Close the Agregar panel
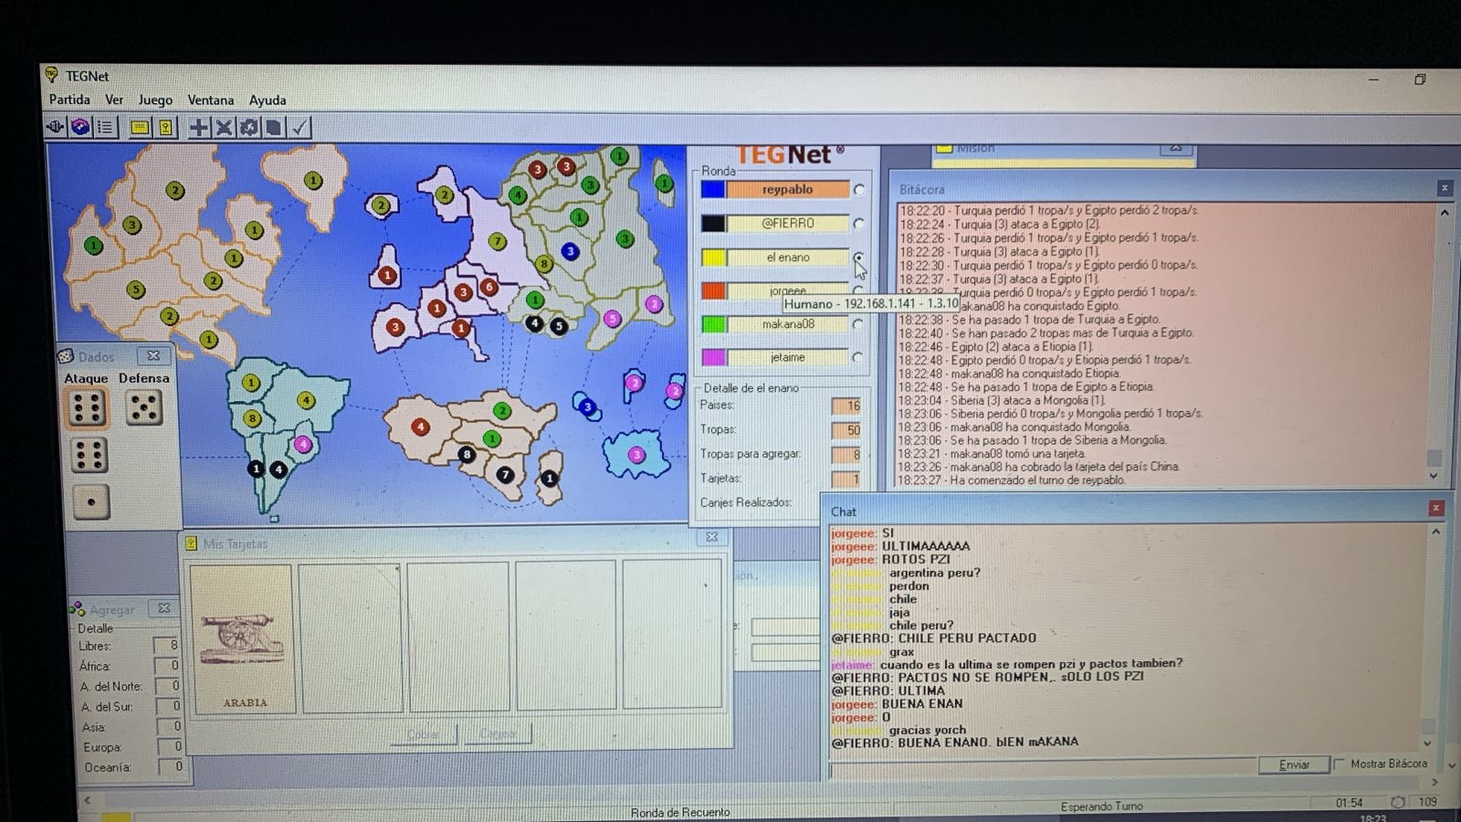The image size is (1461, 822). (x=164, y=607)
